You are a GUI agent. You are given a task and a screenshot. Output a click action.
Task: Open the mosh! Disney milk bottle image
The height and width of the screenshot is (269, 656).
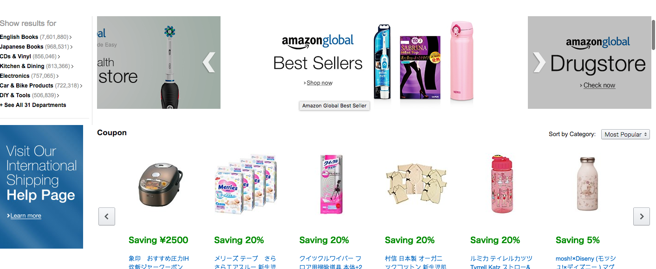(x=587, y=184)
